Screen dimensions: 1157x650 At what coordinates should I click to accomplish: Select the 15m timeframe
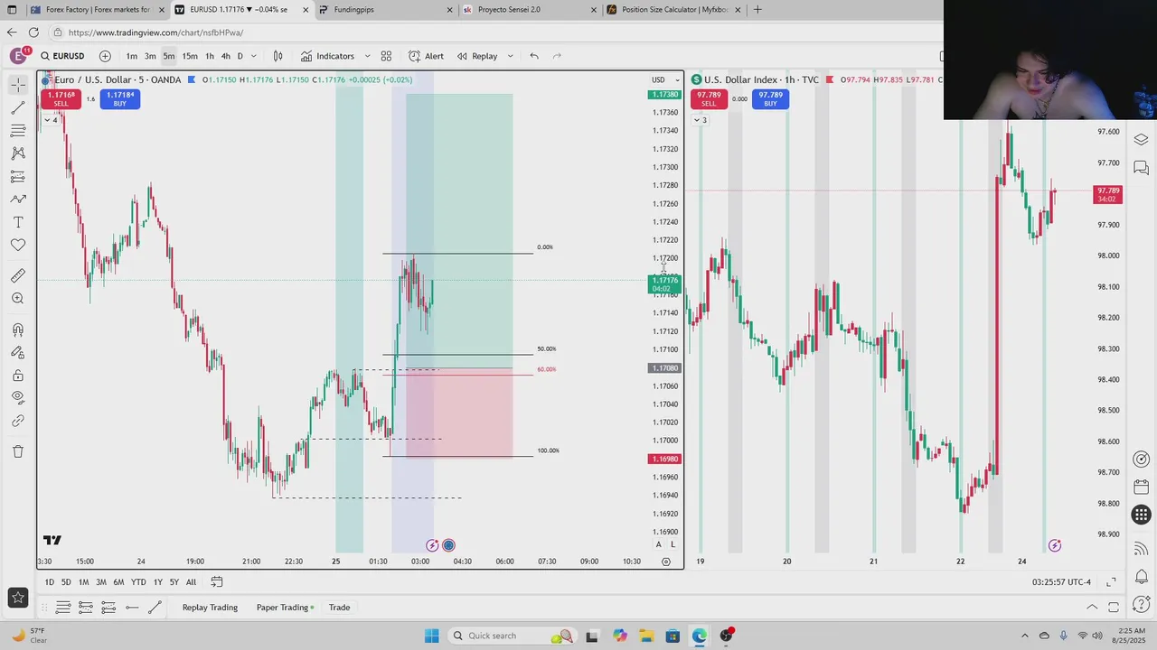pos(190,56)
